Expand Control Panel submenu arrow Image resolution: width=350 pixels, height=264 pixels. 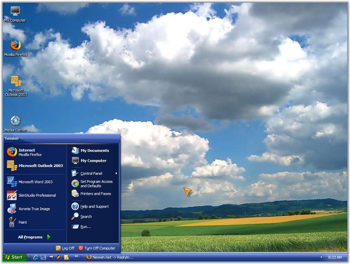click(x=116, y=173)
